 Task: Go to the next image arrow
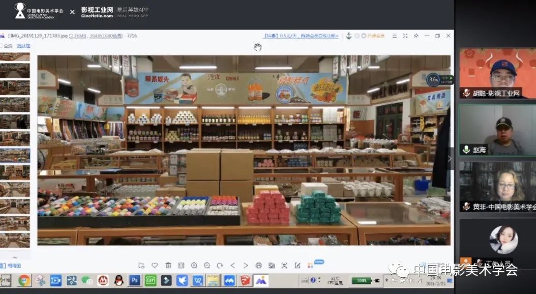click(x=246, y=266)
